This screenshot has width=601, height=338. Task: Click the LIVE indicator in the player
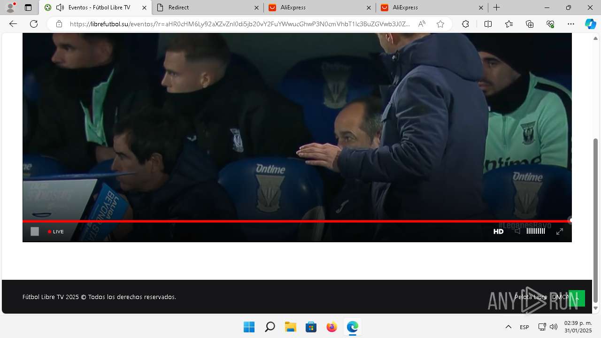click(x=56, y=231)
